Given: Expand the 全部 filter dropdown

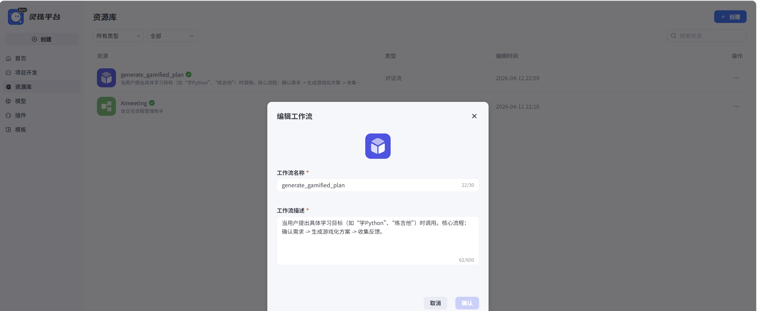Looking at the screenshot, I should coord(172,36).
